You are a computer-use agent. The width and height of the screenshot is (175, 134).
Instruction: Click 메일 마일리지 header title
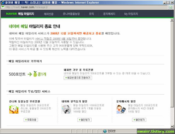click(x=26, y=14)
